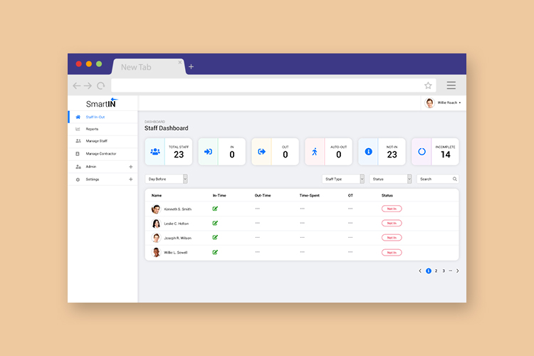Viewport: 534px width, 356px height.
Task: Click the edit In-Time icon for Willie L. Sowell
Action: [215, 252]
